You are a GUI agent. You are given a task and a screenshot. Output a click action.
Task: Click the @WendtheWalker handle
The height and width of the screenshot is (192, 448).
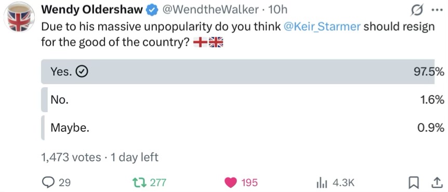[210, 10]
